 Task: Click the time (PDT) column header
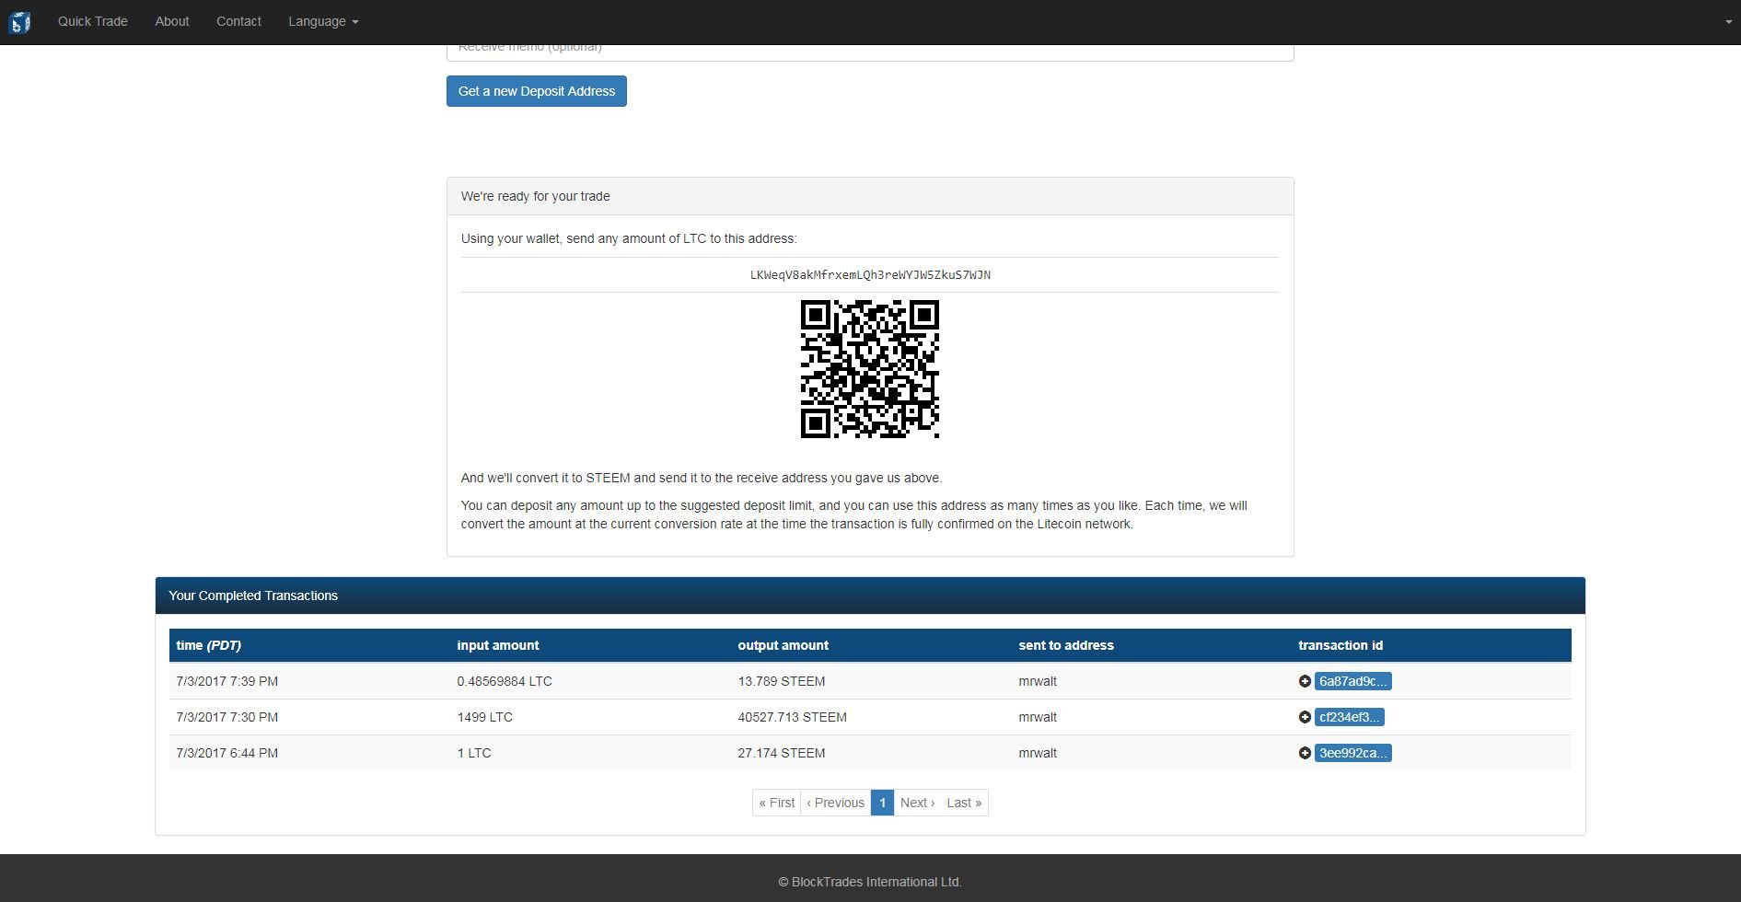tap(208, 645)
